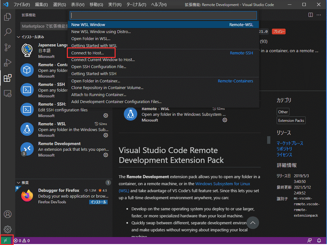
Task: Select New WSL Window command
Action: pos(163,24)
